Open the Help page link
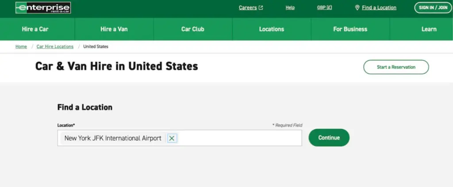The image size is (453, 187). [x=290, y=8]
